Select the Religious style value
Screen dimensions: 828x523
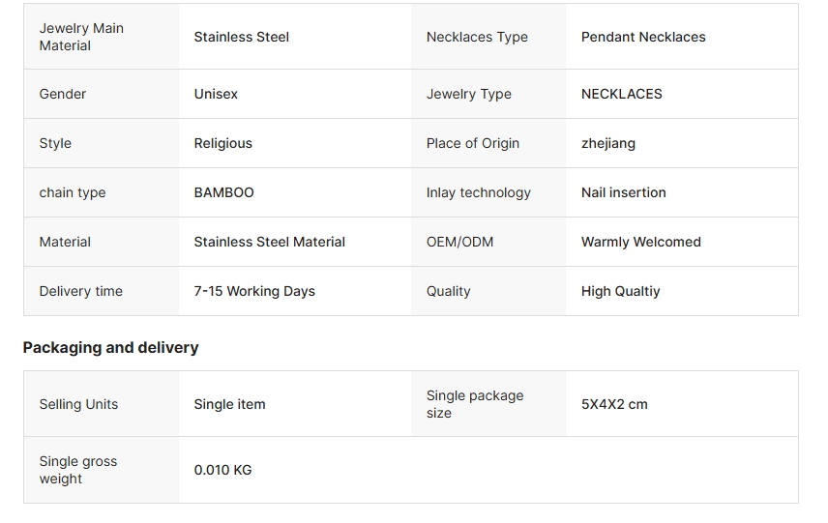222,143
